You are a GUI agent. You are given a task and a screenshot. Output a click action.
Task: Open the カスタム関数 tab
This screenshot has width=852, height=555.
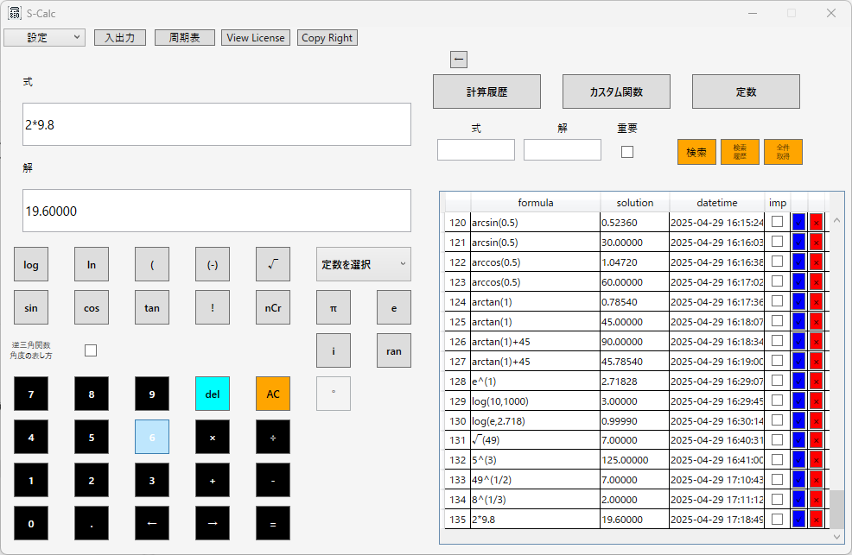click(x=616, y=91)
